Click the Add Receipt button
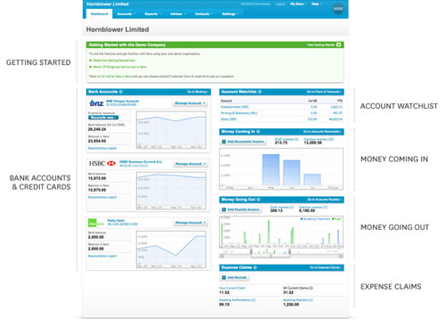This screenshot has width=445, height=327. [x=235, y=277]
